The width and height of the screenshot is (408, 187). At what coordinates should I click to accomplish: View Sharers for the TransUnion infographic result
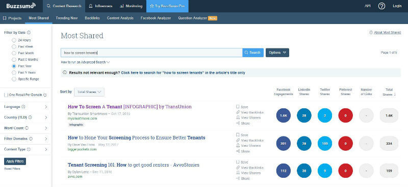tap(248, 118)
